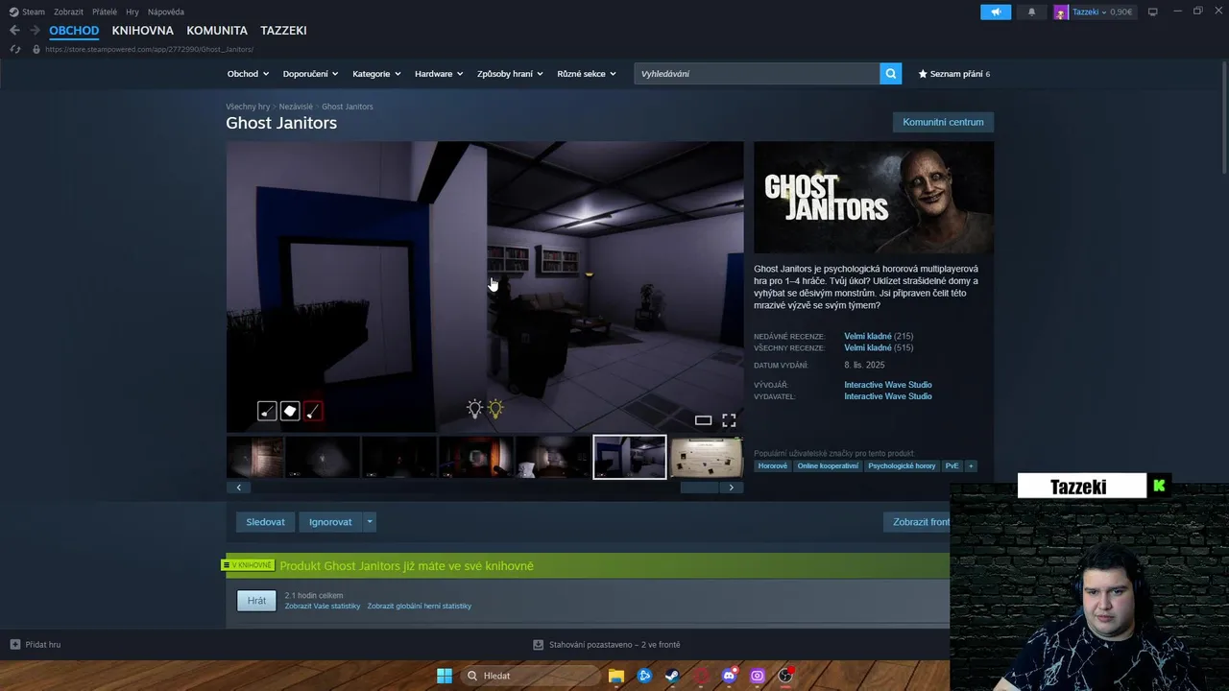Switch to Big Picture mode monitor icon
Viewport: 1229px width, 691px height.
(x=1152, y=12)
